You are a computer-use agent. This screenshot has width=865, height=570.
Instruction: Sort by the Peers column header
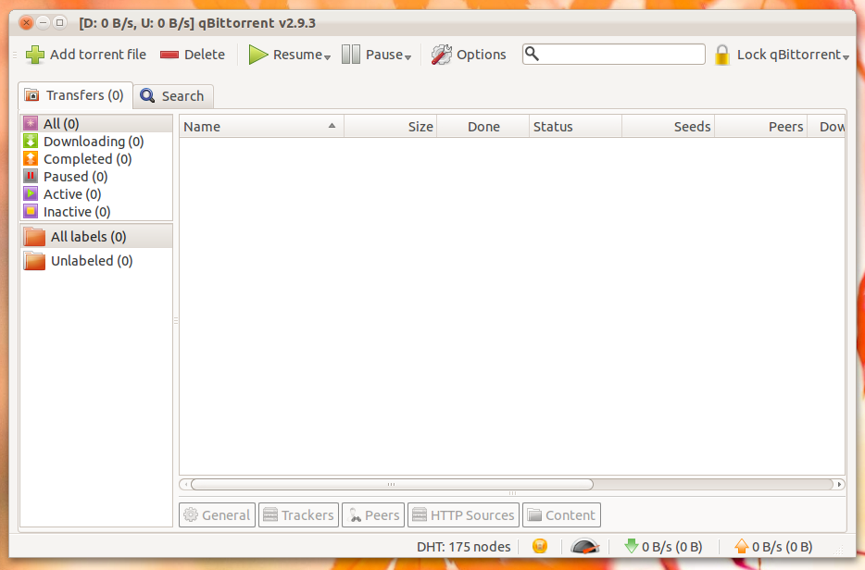coord(760,126)
